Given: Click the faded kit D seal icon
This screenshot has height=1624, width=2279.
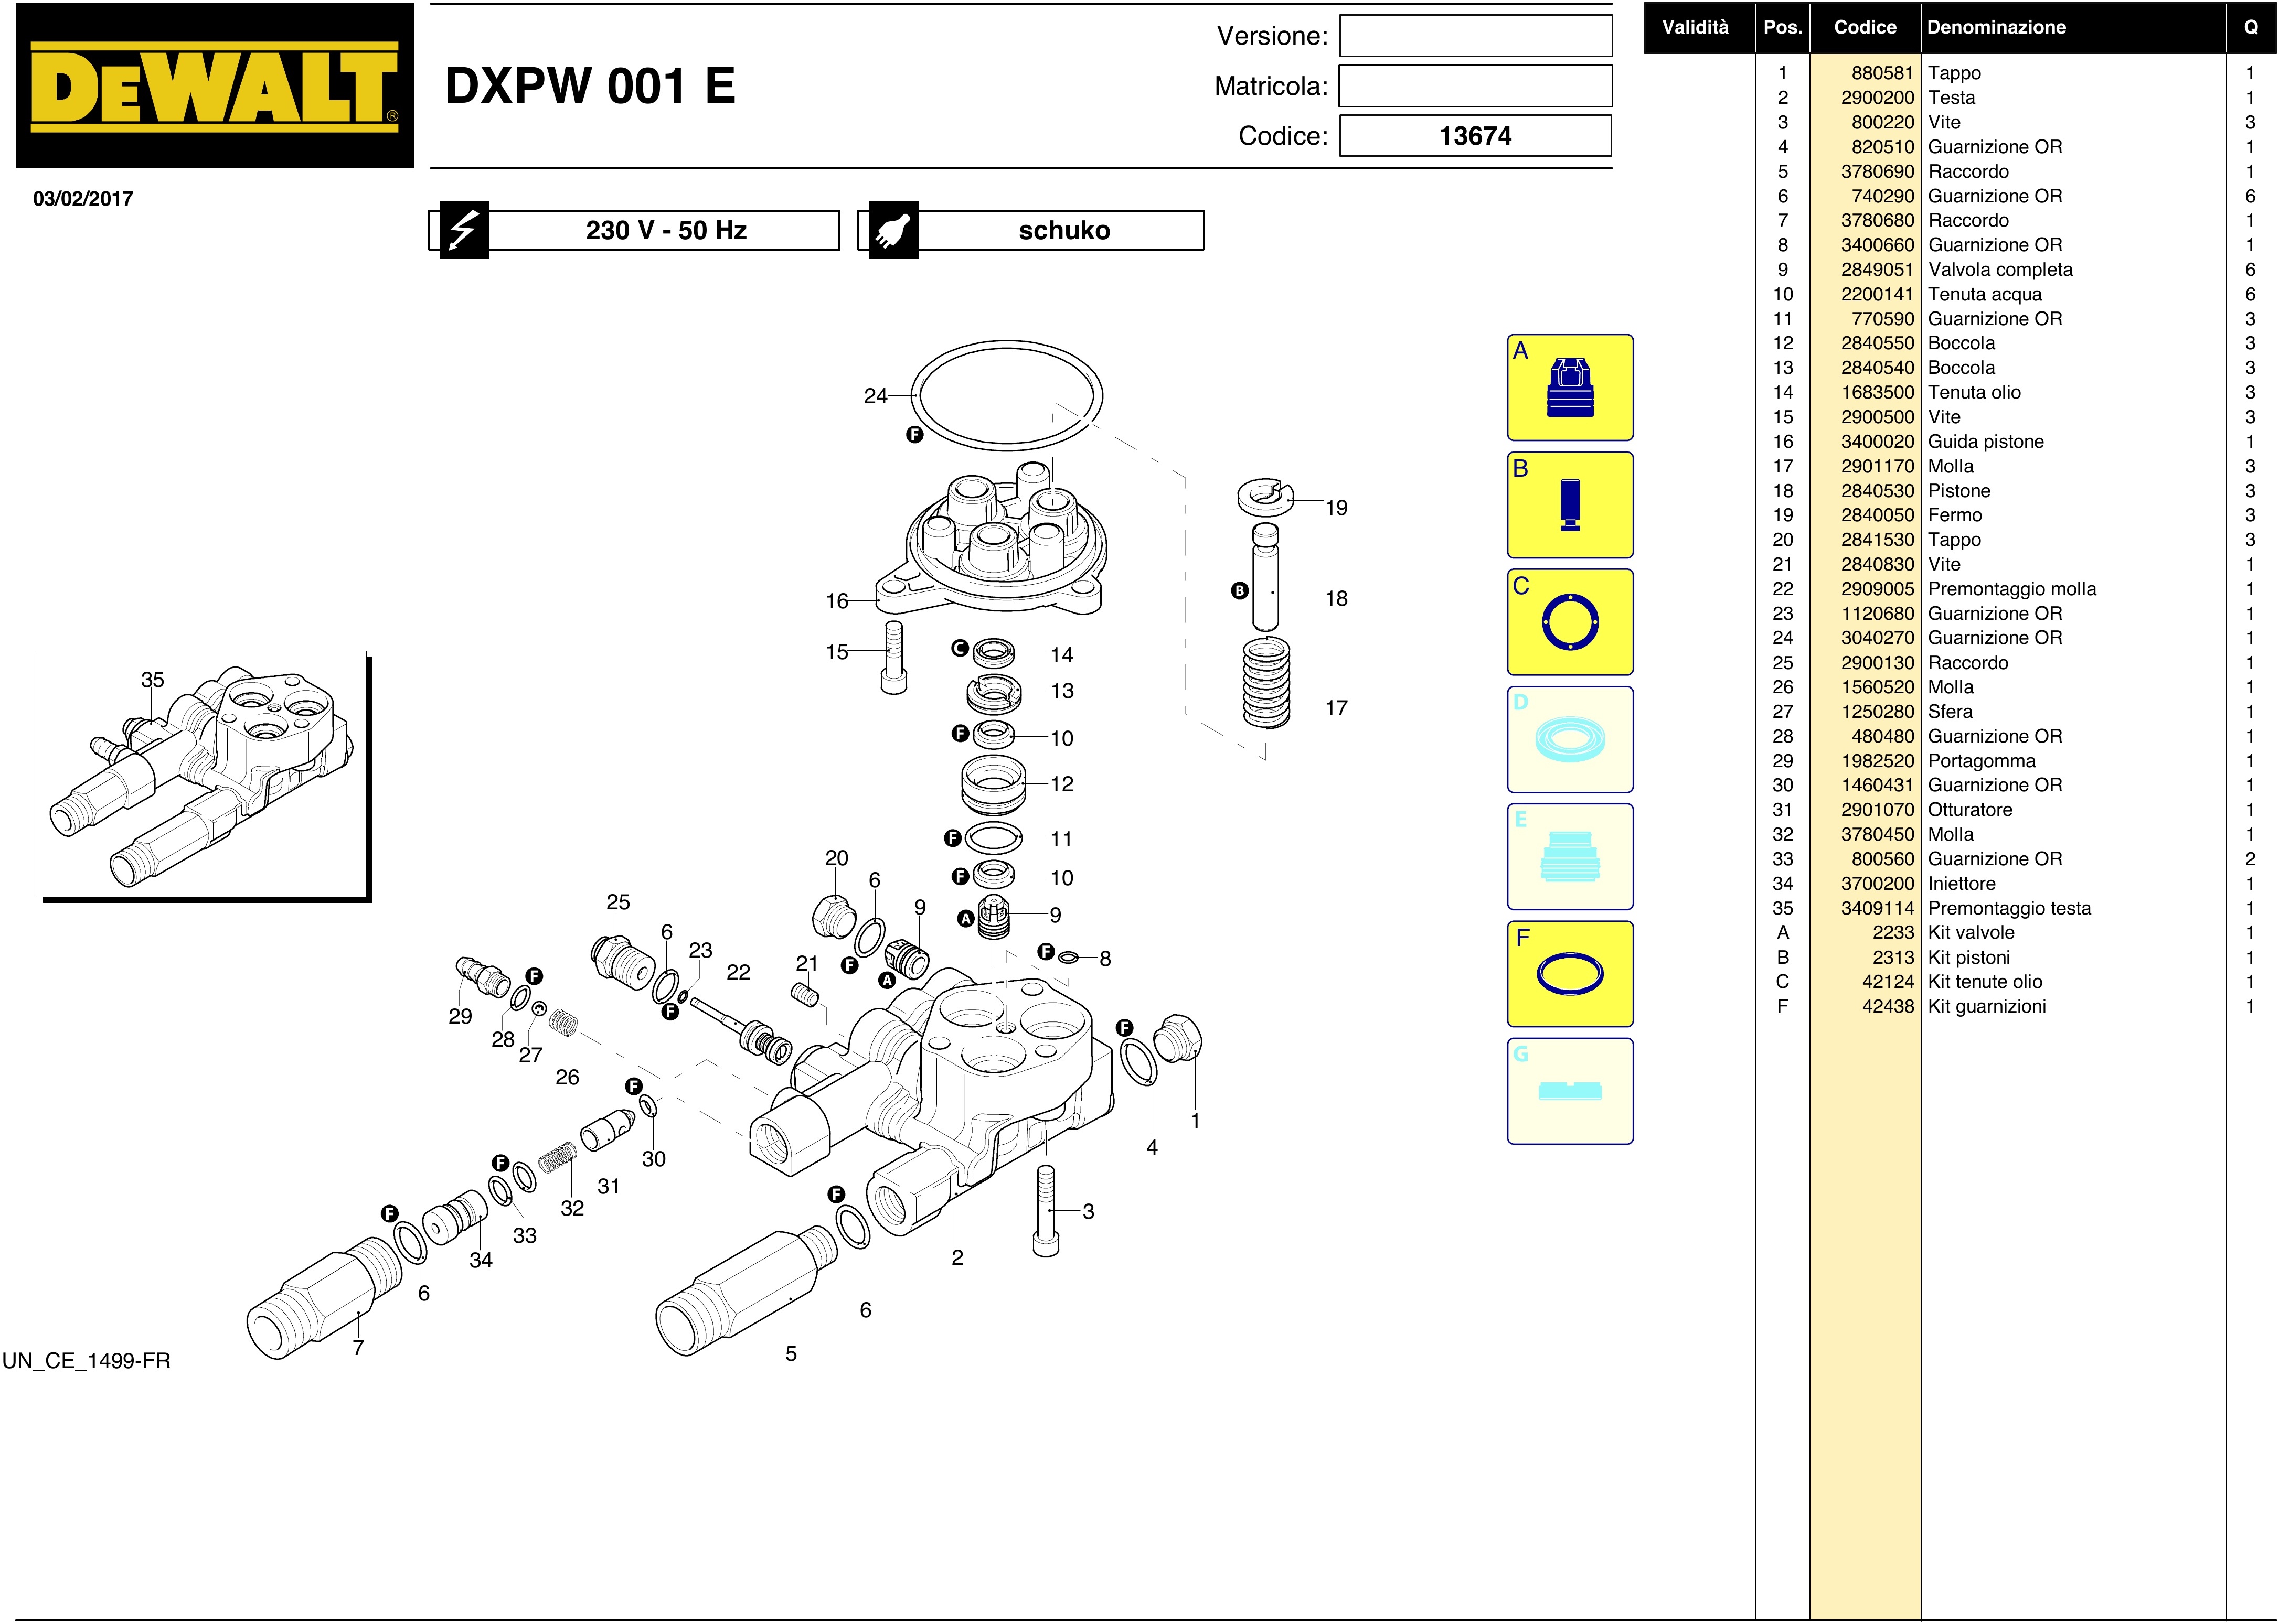Looking at the screenshot, I should click(1569, 740).
